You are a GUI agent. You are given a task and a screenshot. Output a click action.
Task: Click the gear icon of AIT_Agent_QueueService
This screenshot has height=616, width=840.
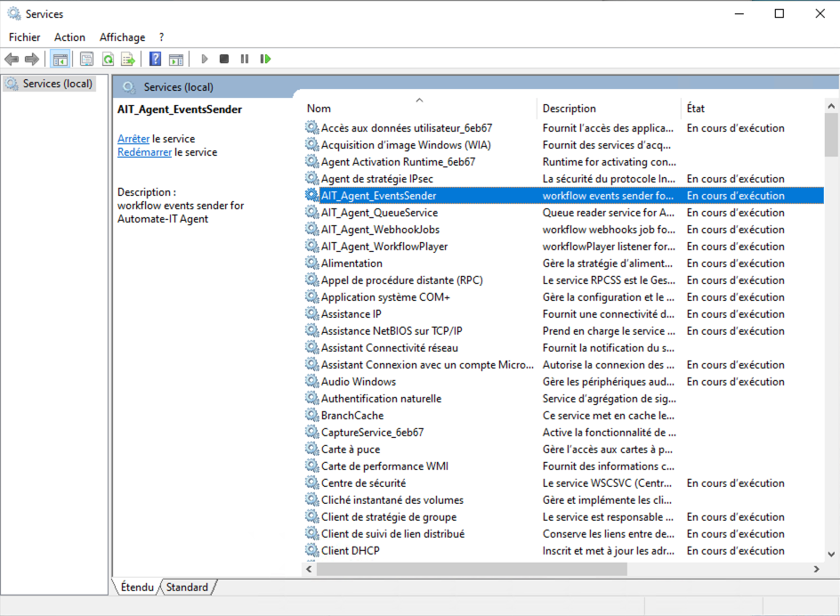[311, 212]
